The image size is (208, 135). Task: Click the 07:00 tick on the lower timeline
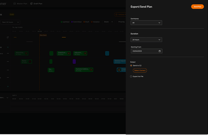pyautogui.click(x=103, y=99)
